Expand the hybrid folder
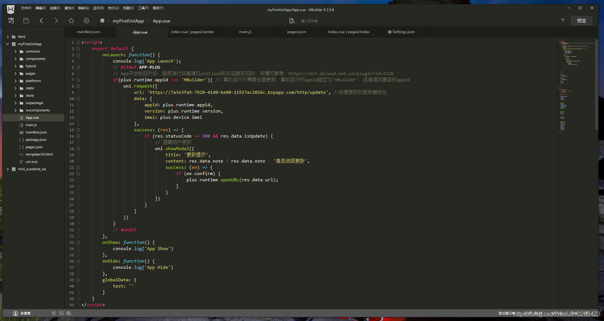 click(x=15, y=66)
